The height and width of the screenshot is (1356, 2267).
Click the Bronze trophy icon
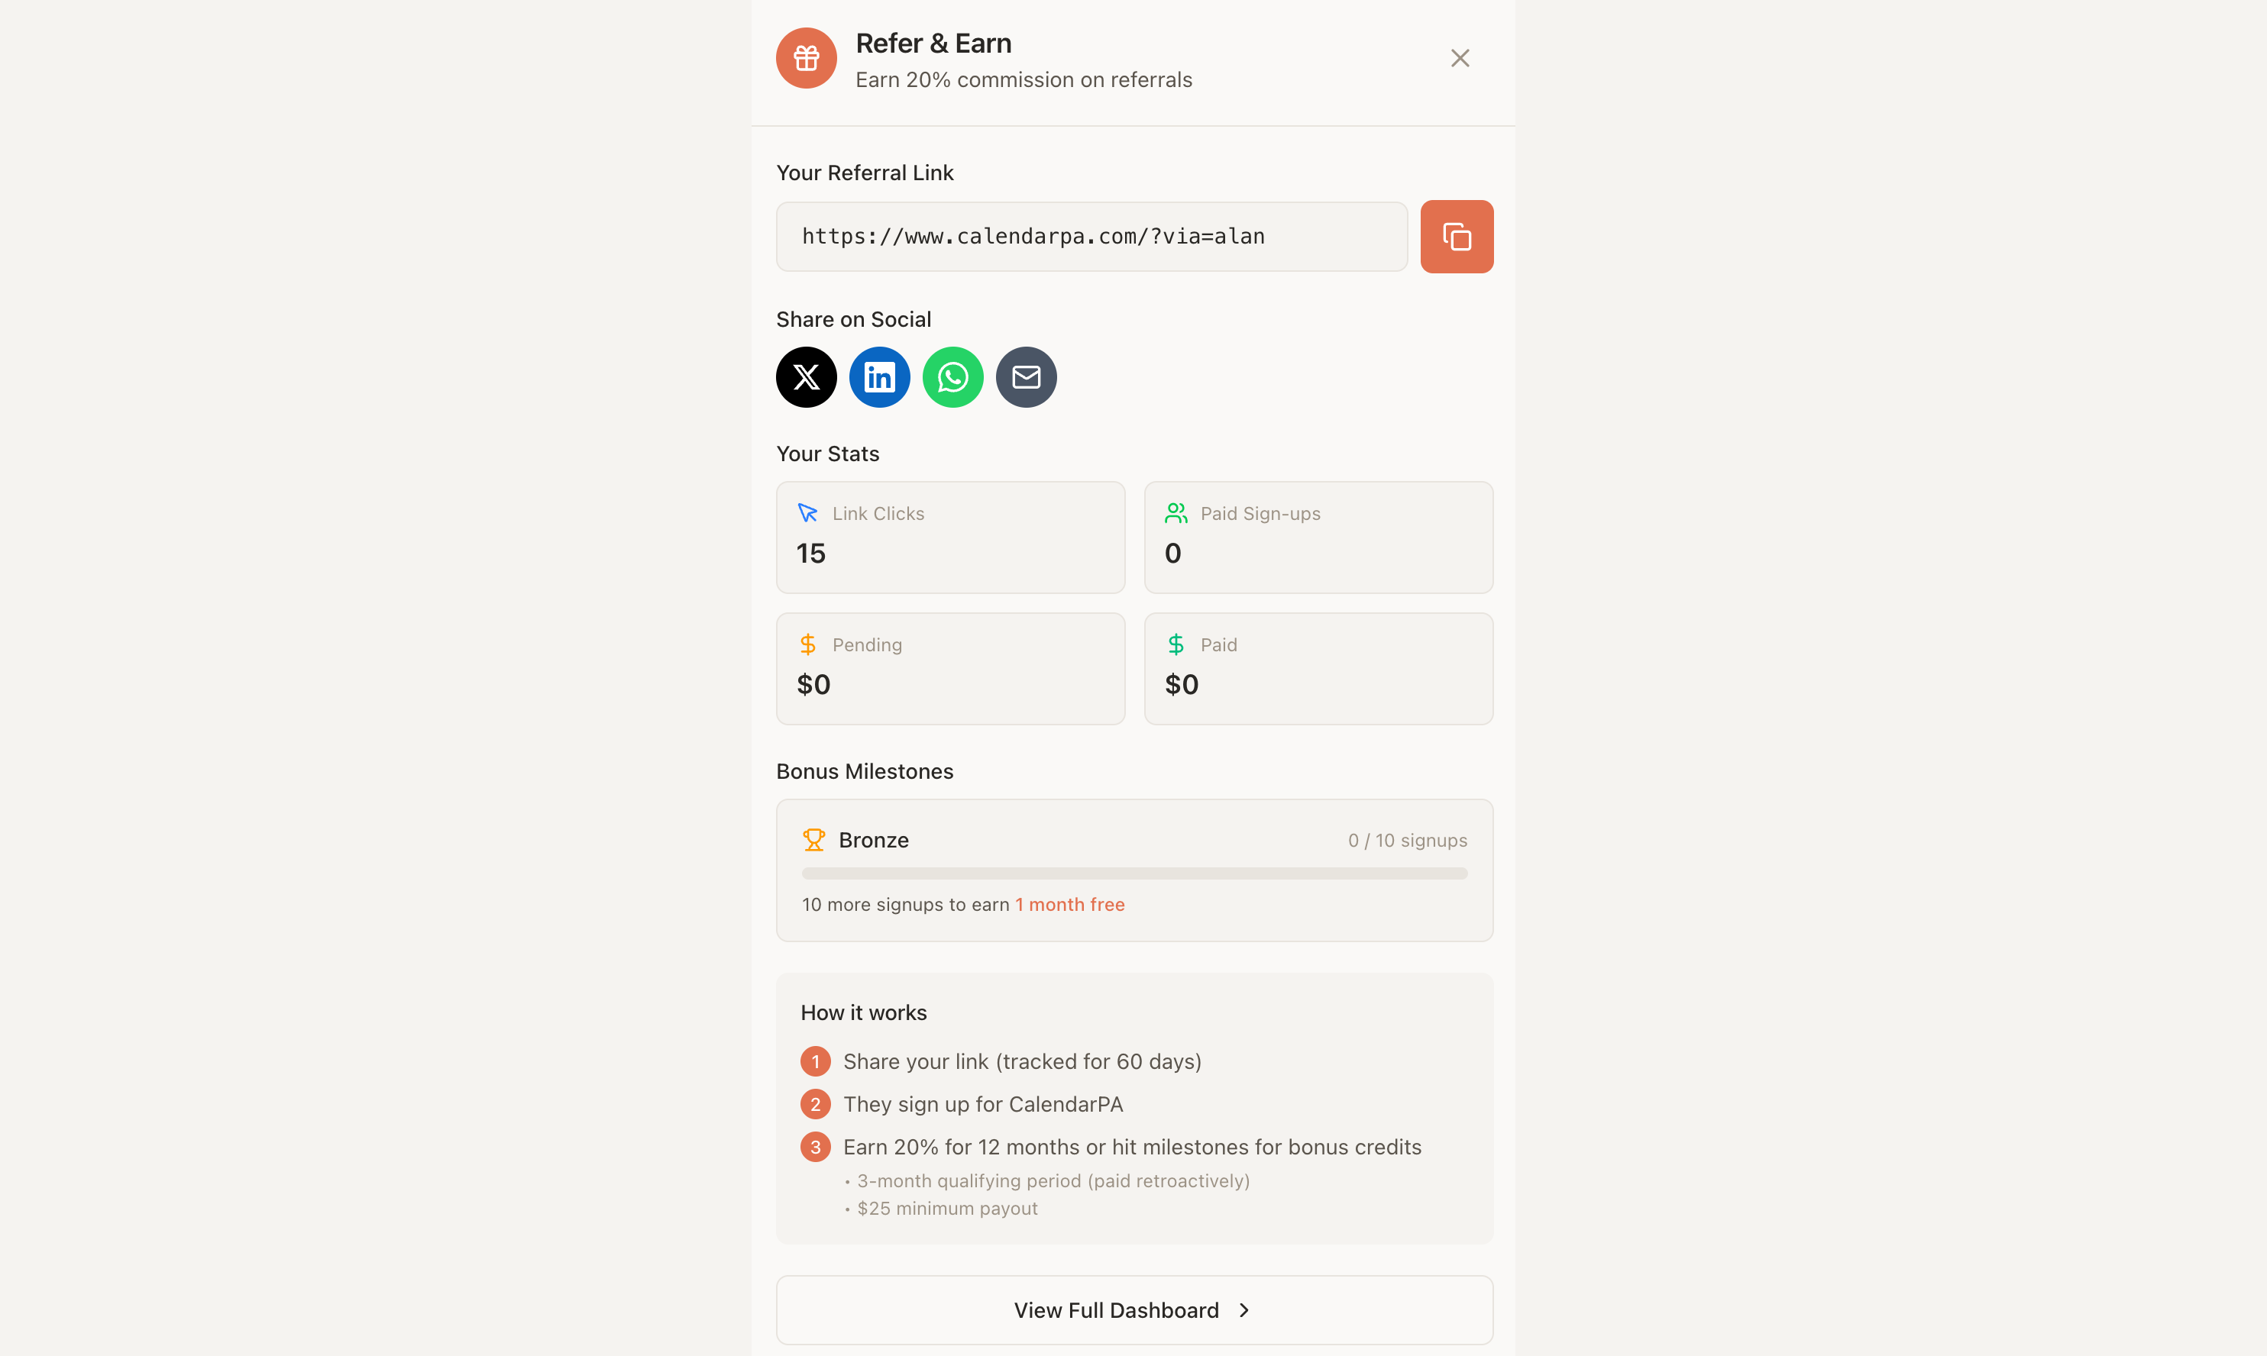coord(813,840)
